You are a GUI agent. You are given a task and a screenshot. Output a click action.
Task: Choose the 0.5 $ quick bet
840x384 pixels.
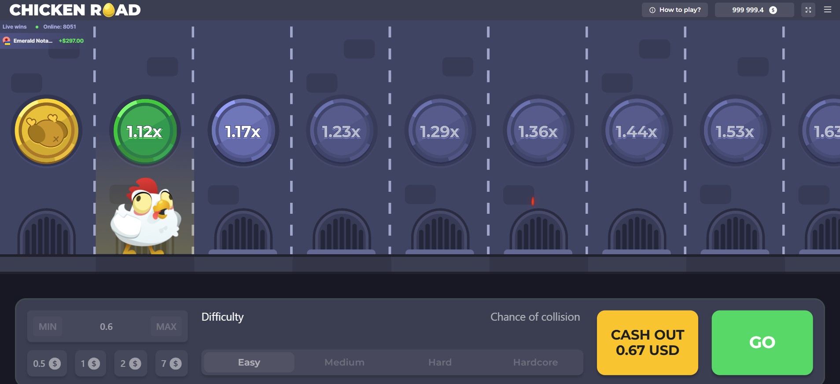47,363
